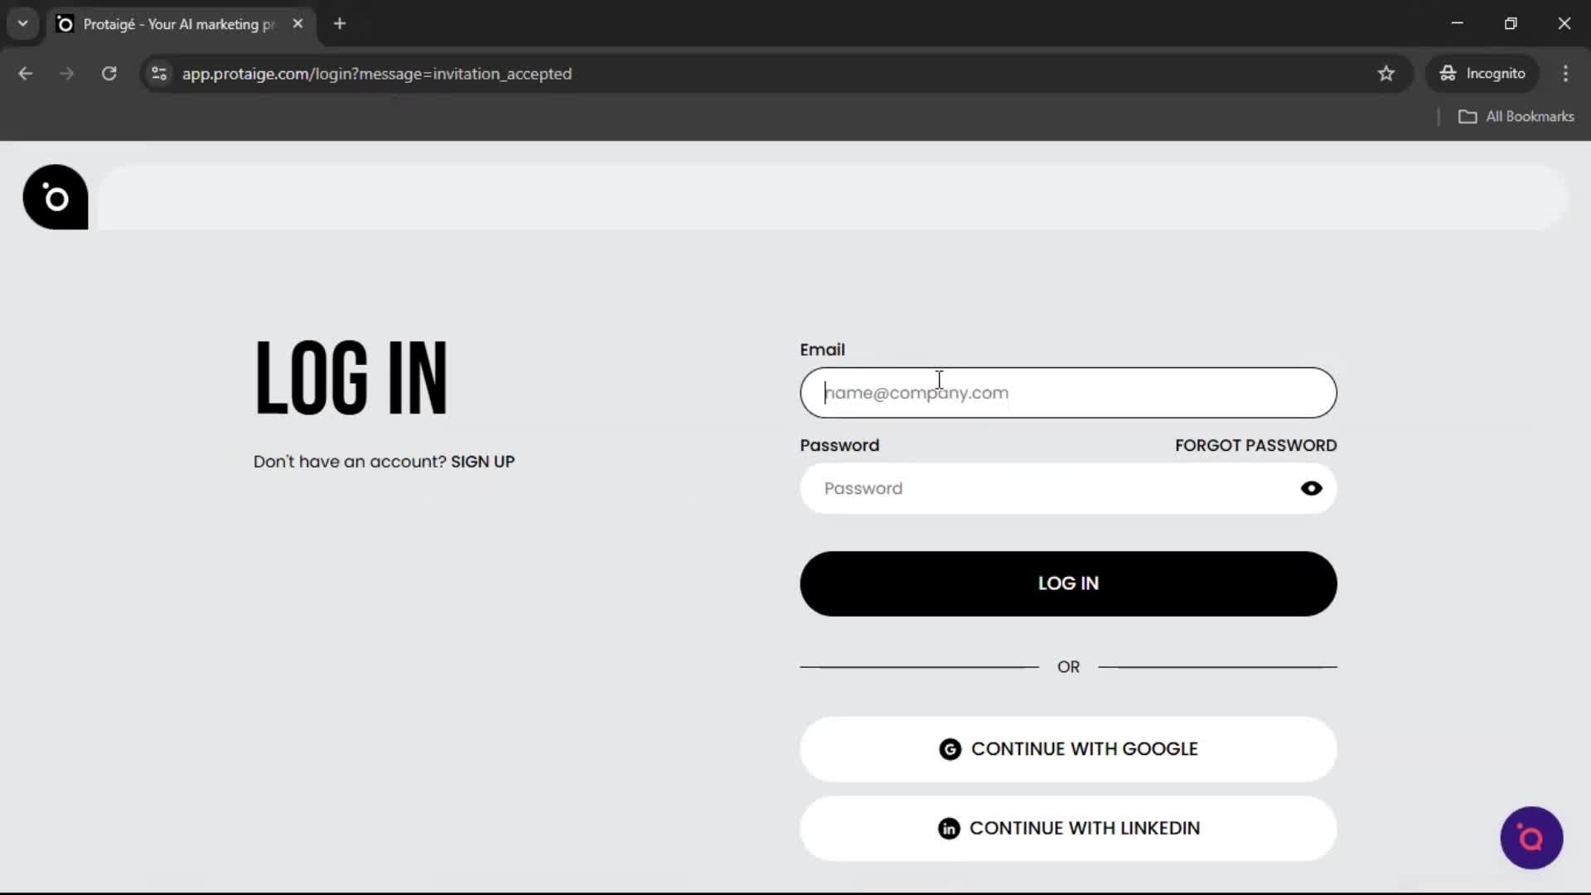Click the forward navigation arrow
The height and width of the screenshot is (895, 1591).
click(66, 73)
